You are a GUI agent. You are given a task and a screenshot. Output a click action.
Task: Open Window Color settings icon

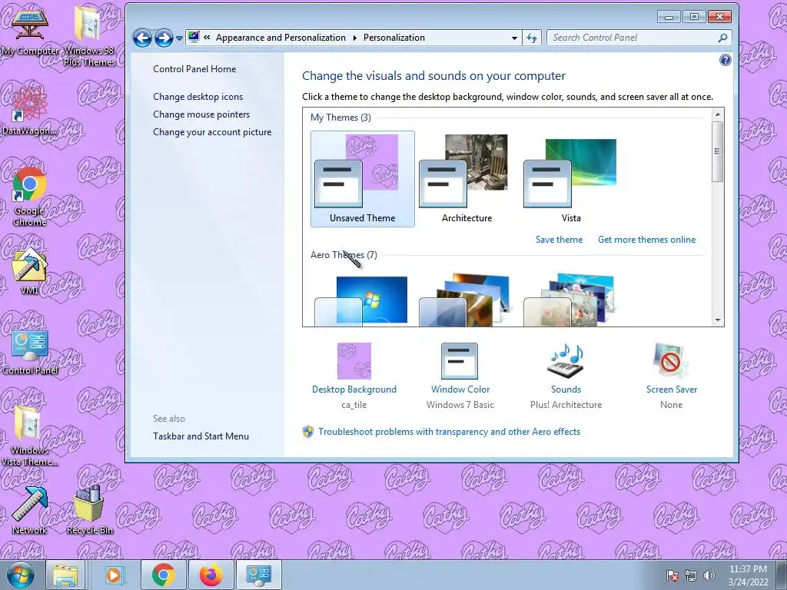click(x=460, y=361)
